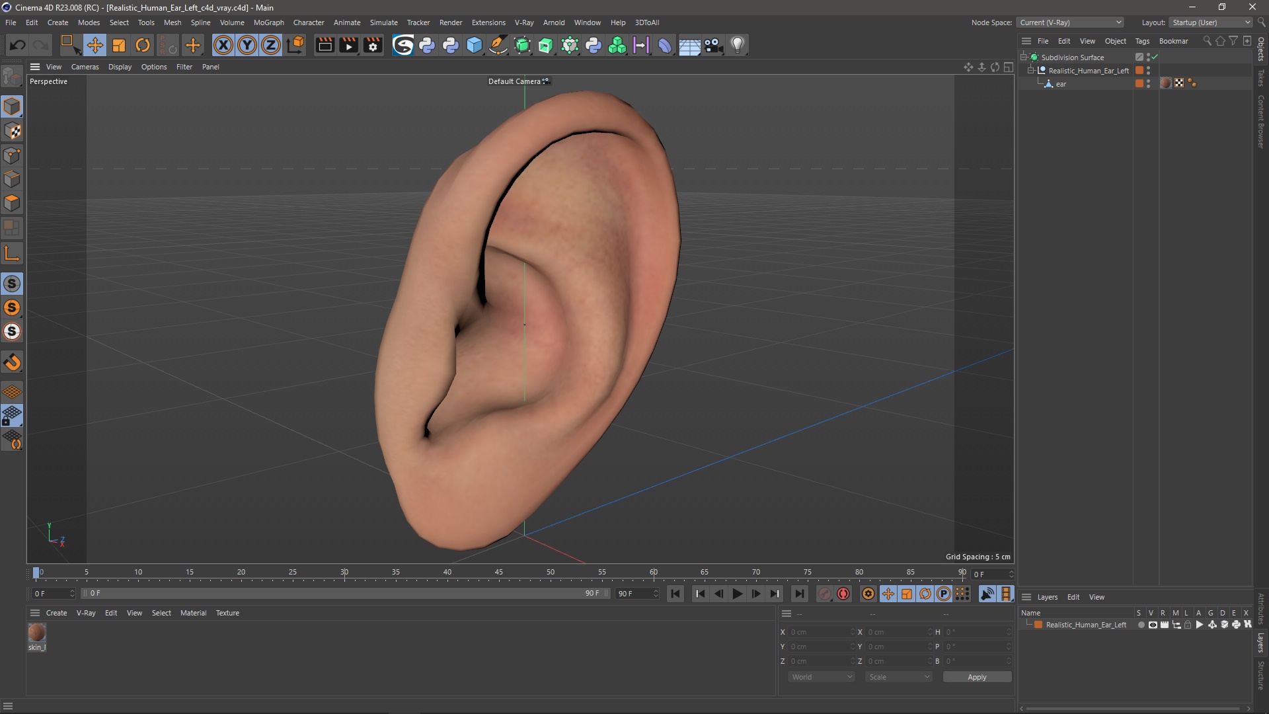The height and width of the screenshot is (714, 1269).
Task: Click the Undo arrow icon
Action: [18, 45]
